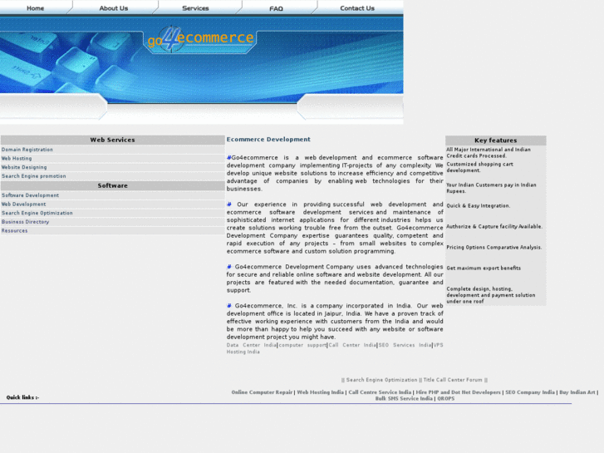Click 'Customized shopping cart development' feature
The height and width of the screenshot is (453, 604).
point(479,167)
